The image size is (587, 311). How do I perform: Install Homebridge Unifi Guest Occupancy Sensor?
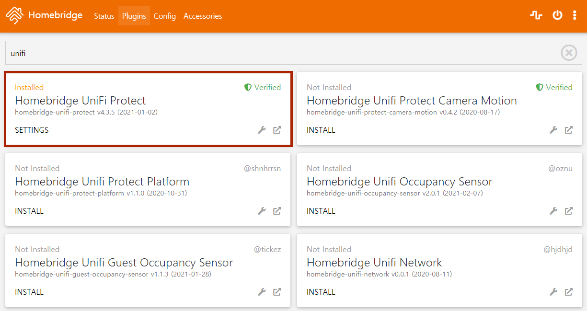tap(29, 292)
